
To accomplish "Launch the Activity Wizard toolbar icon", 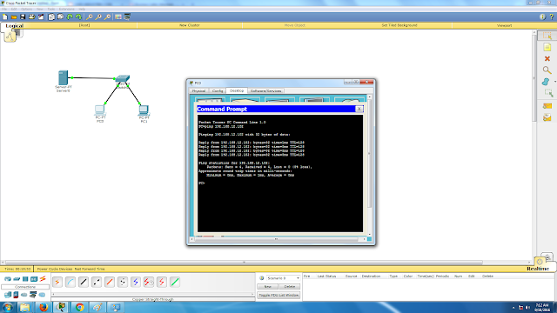I will point(41,17).
